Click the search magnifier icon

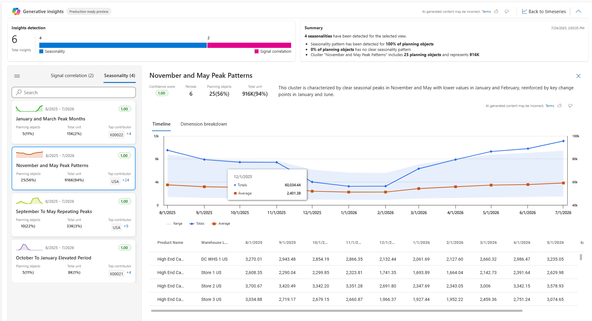click(19, 92)
